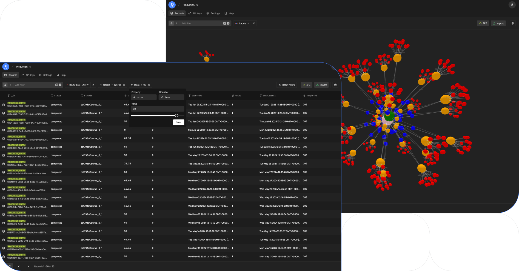The width and height of the screenshot is (519, 271).
Task: Open Production project switcher in graph window
Action: coord(190,5)
